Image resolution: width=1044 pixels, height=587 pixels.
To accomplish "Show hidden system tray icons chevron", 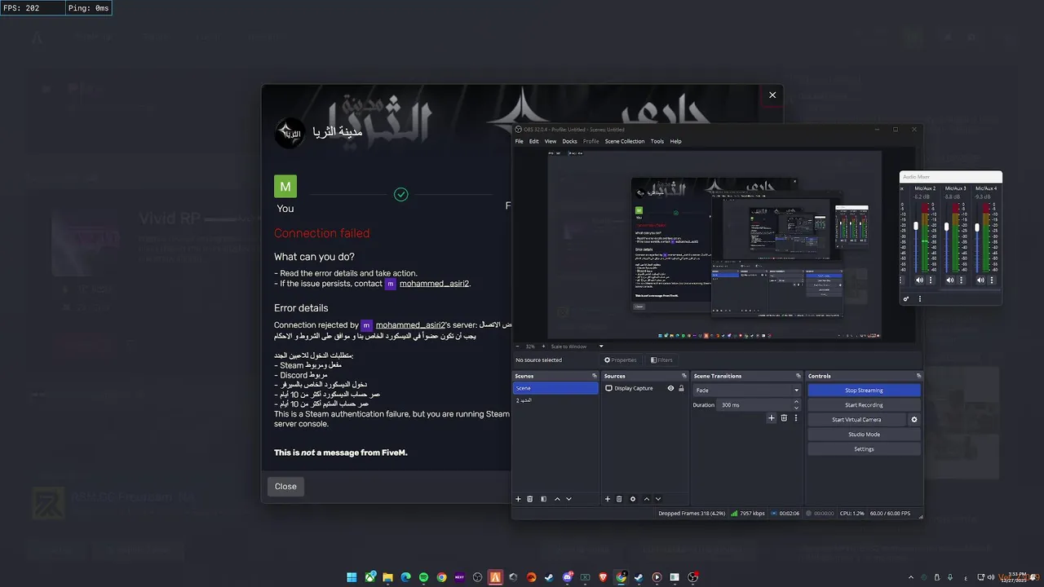I will (911, 577).
